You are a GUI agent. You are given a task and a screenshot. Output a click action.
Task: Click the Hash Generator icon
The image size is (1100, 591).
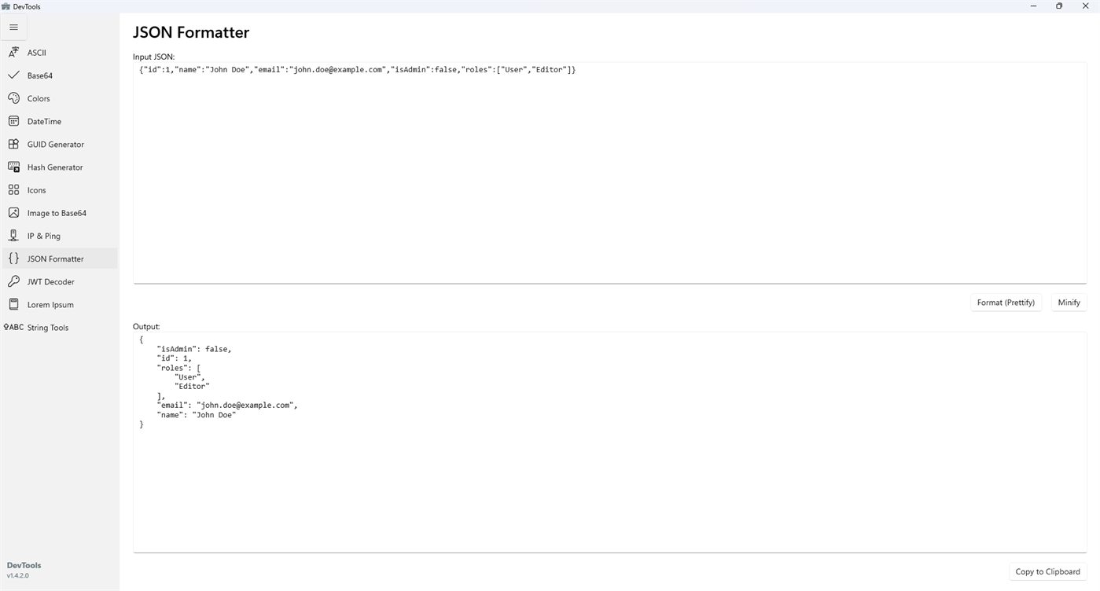point(13,167)
